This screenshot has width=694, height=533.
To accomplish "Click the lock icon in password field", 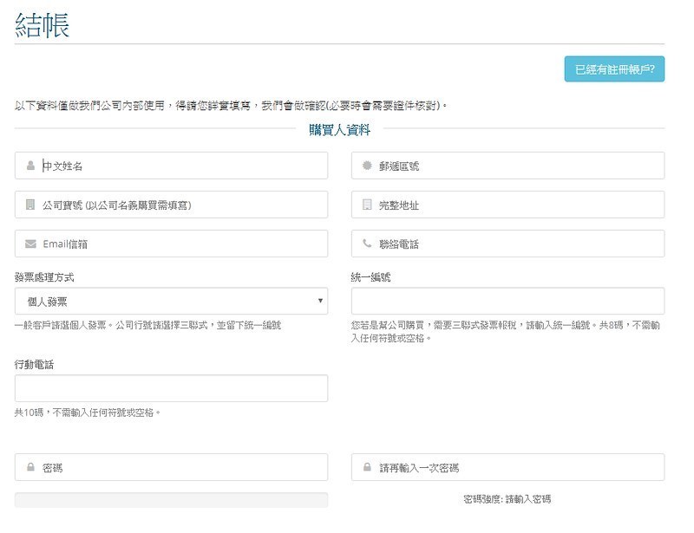I will pyautogui.click(x=30, y=467).
